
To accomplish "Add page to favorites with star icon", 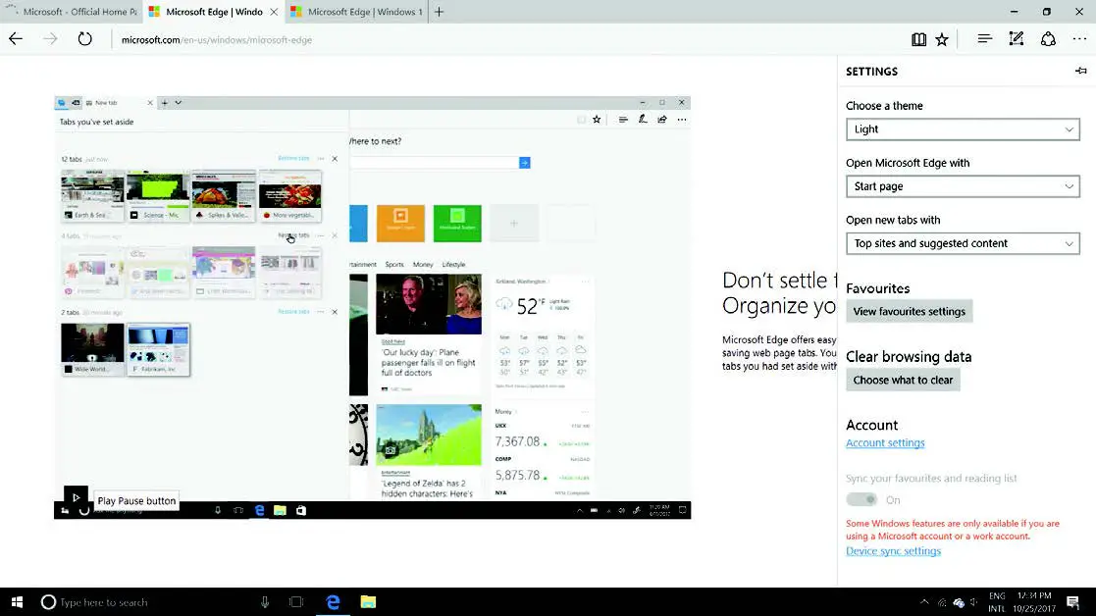I will (942, 39).
